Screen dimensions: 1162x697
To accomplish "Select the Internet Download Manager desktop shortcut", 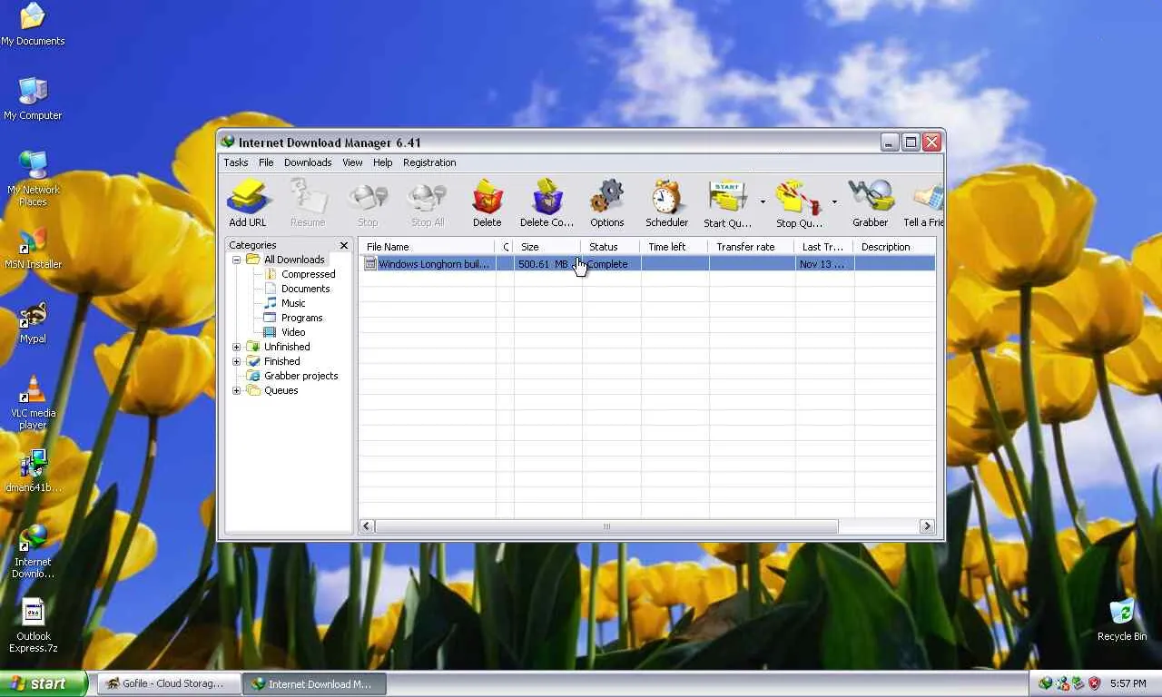I will [33, 551].
